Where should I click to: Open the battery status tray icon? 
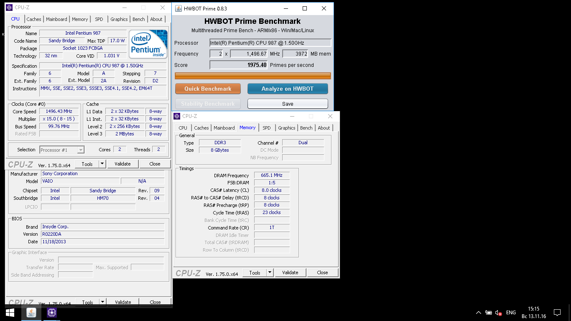[x=488, y=313]
